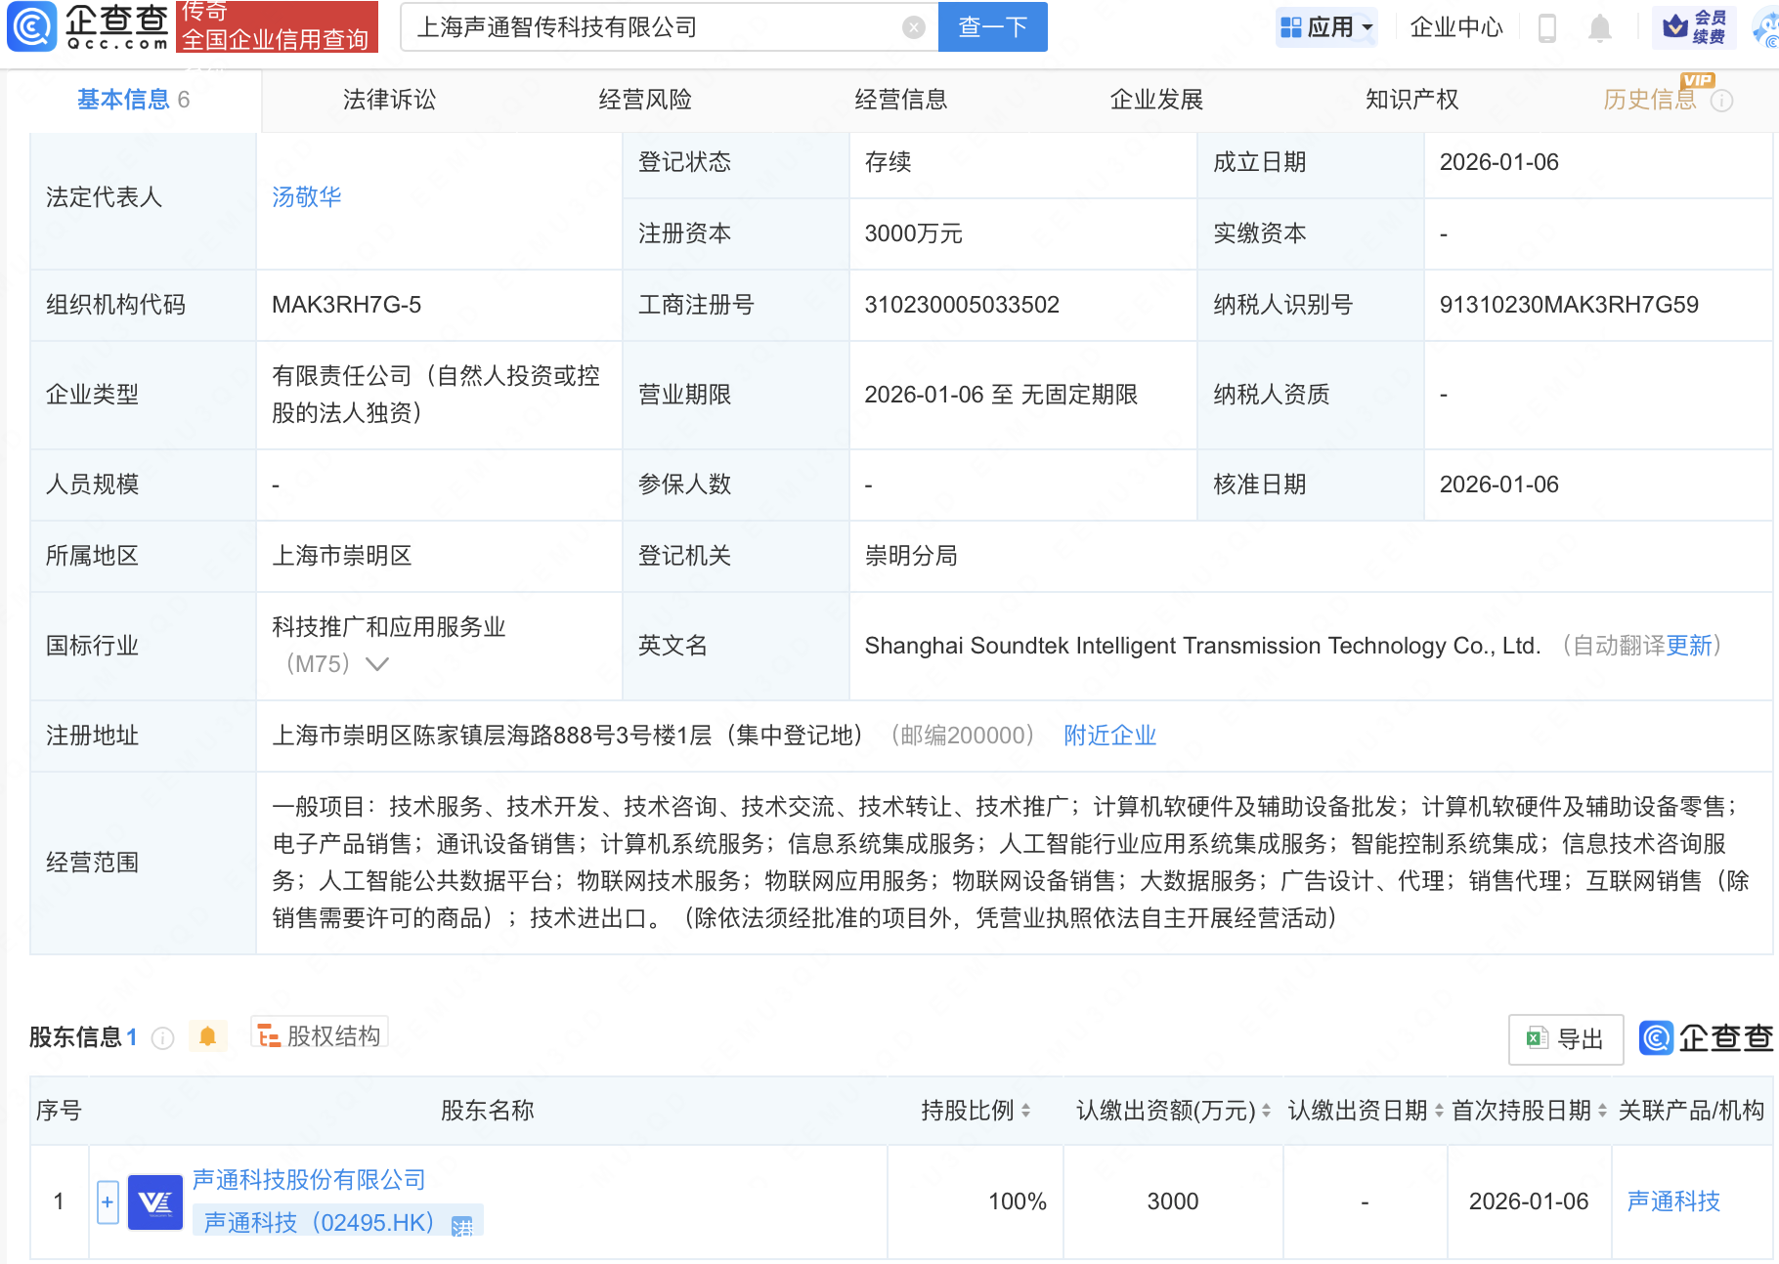Open the 股权结构 view
The height and width of the screenshot is (1264, 1779).
[x=321, y=1035]
